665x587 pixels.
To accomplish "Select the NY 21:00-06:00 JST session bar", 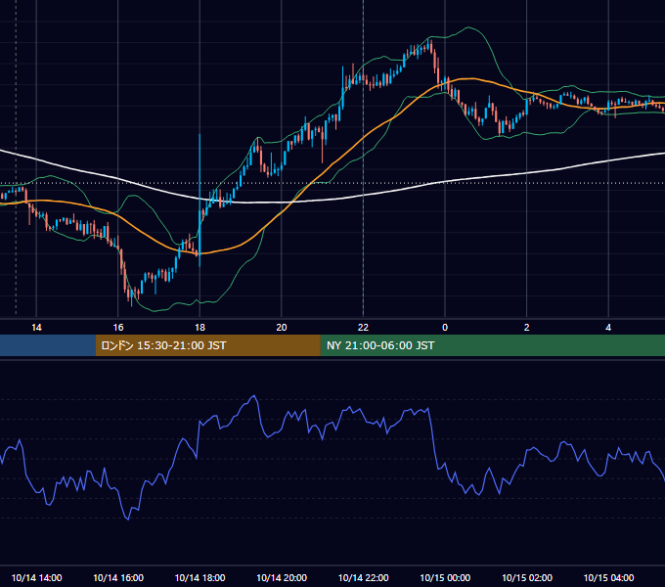I will click(492, 345).
